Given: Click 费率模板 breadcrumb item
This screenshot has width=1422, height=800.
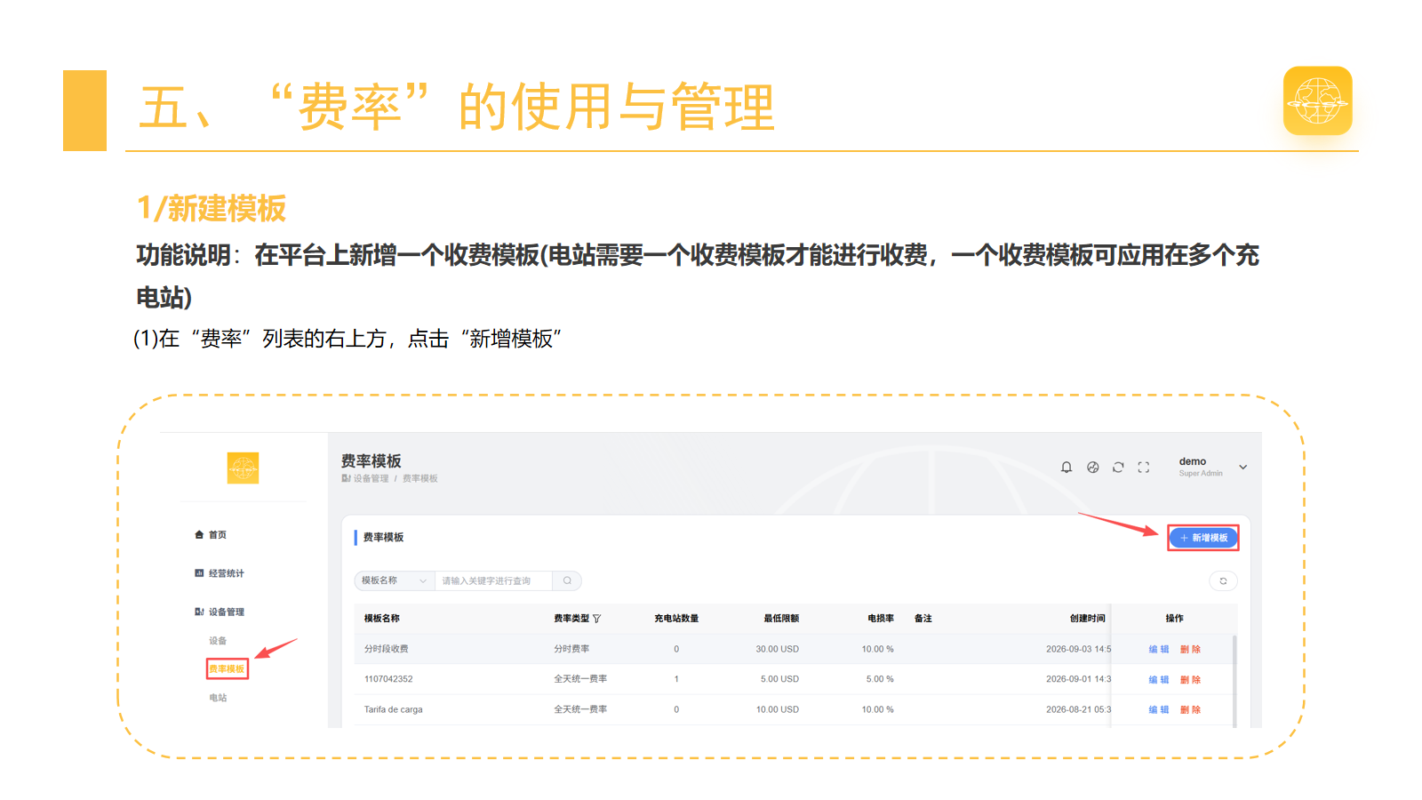Looking at the screenshot, I should pos(420,478).
